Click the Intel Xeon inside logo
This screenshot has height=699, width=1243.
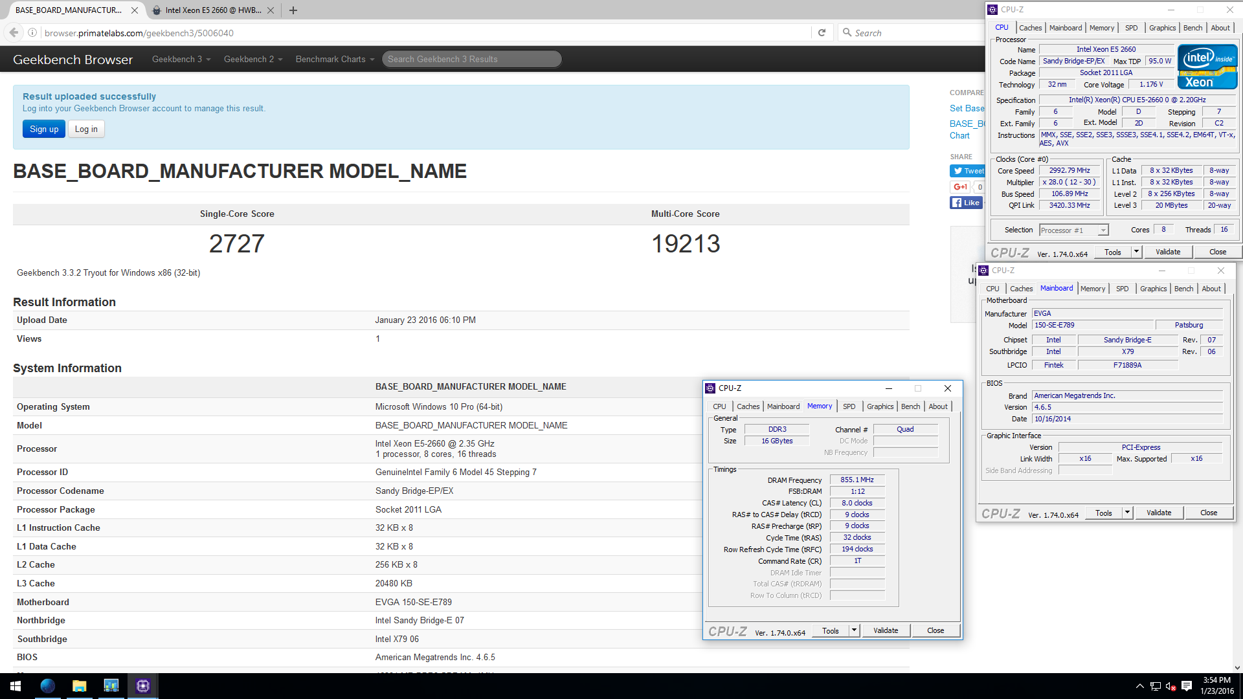1207,66
